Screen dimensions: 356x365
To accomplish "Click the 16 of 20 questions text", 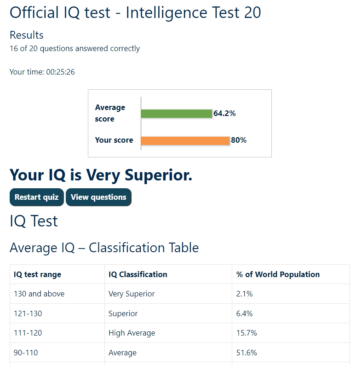I will tap(75, 48).
